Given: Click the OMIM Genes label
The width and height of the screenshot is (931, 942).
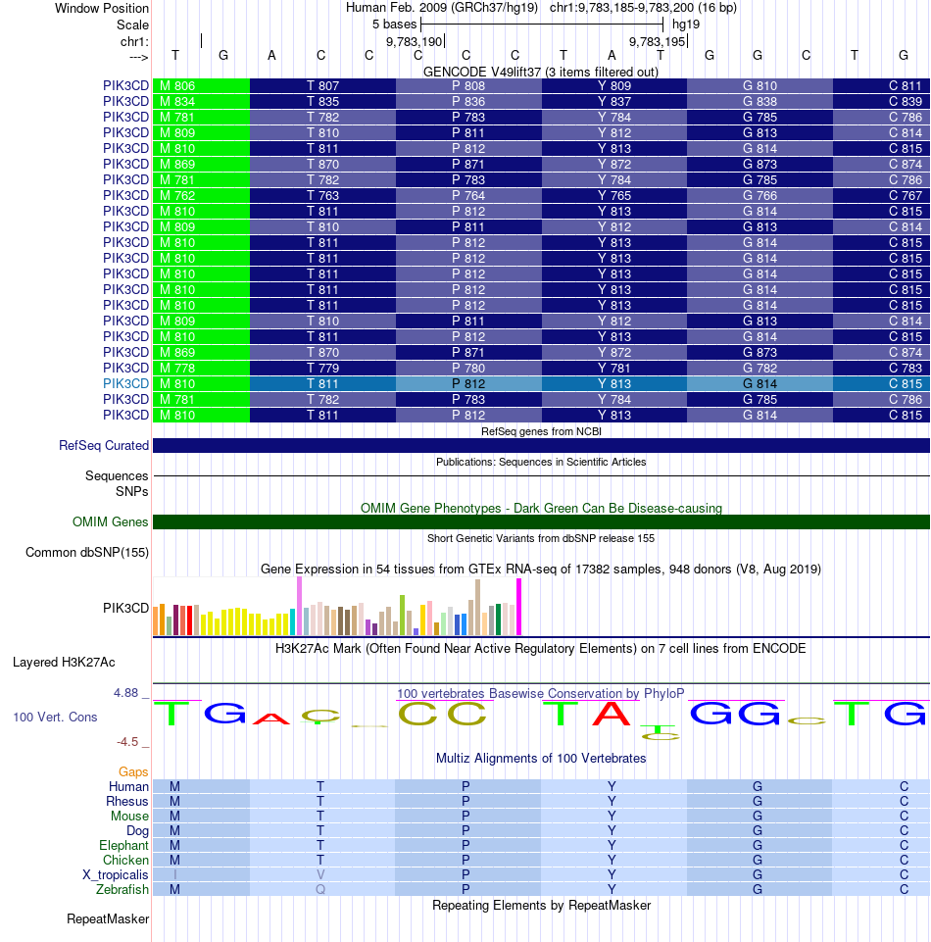Looking at the screenshot, I should (x=110, y=522).
